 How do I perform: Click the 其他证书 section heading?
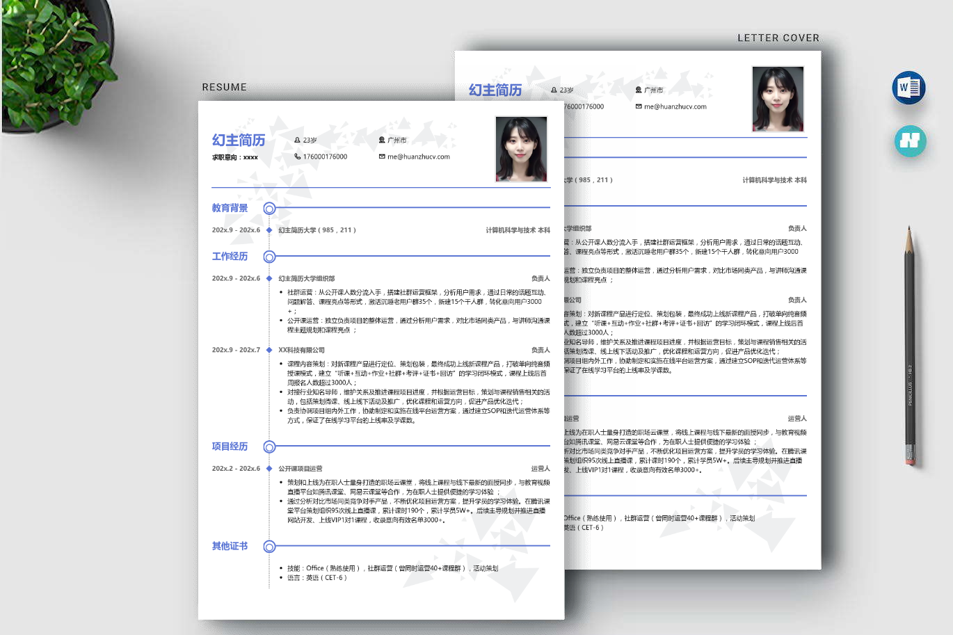pos(230,546)
